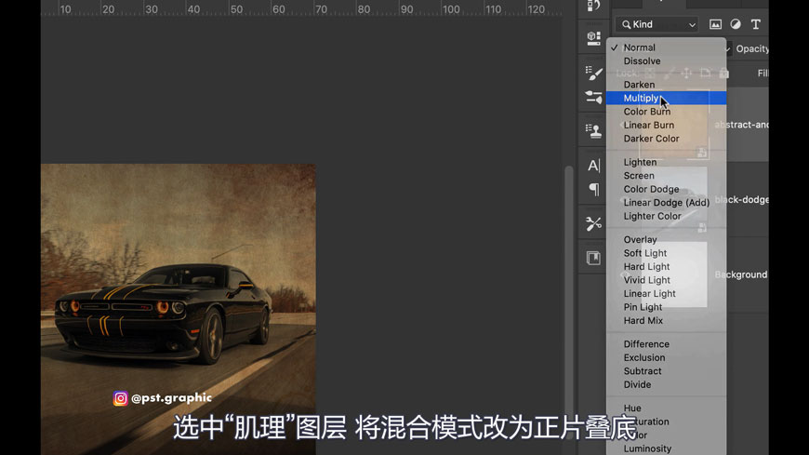Filter layers by type layers icon
The image size is (809, 455).
(755, 24)
